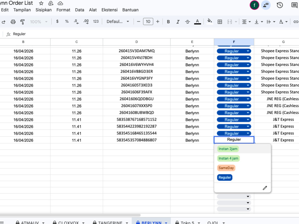Open the Bantuan menu
Viewport: 299px width, 224px height.
(x=130, y=10)
